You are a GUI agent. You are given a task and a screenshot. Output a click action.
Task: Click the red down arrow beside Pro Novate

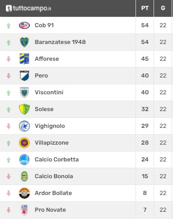tap(9, 210)
